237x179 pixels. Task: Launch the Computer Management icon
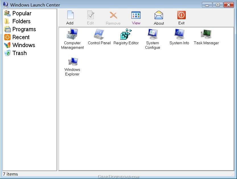pyautogui.click(x=72, y=34)
